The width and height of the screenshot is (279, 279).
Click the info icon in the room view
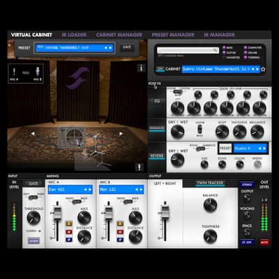pos(141,68)
